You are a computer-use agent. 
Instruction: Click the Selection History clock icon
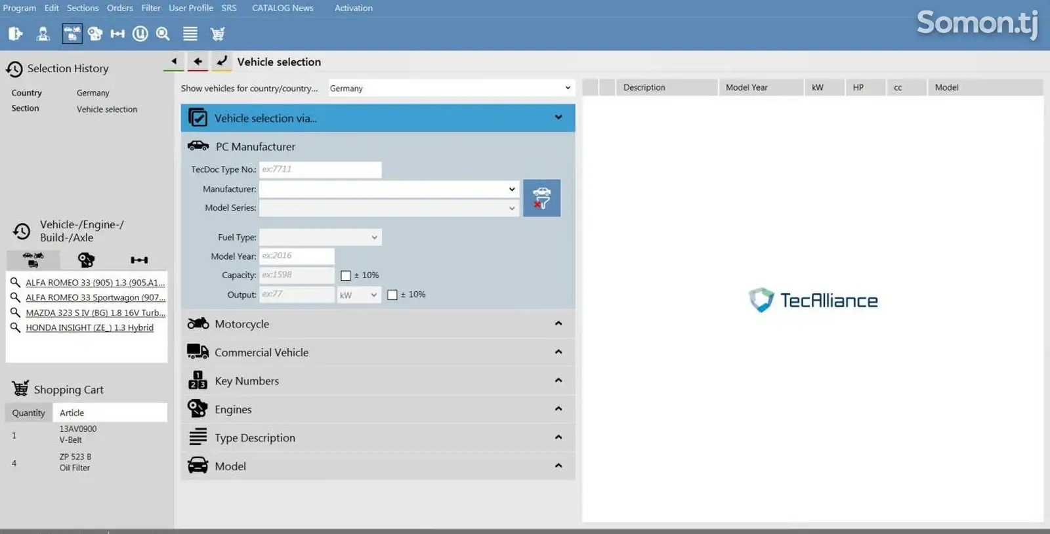click(14, 69)
